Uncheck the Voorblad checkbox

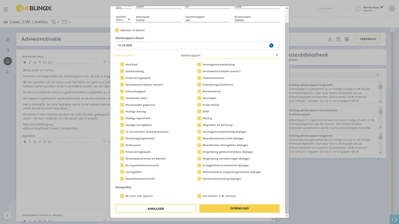[x=122, y=65]
